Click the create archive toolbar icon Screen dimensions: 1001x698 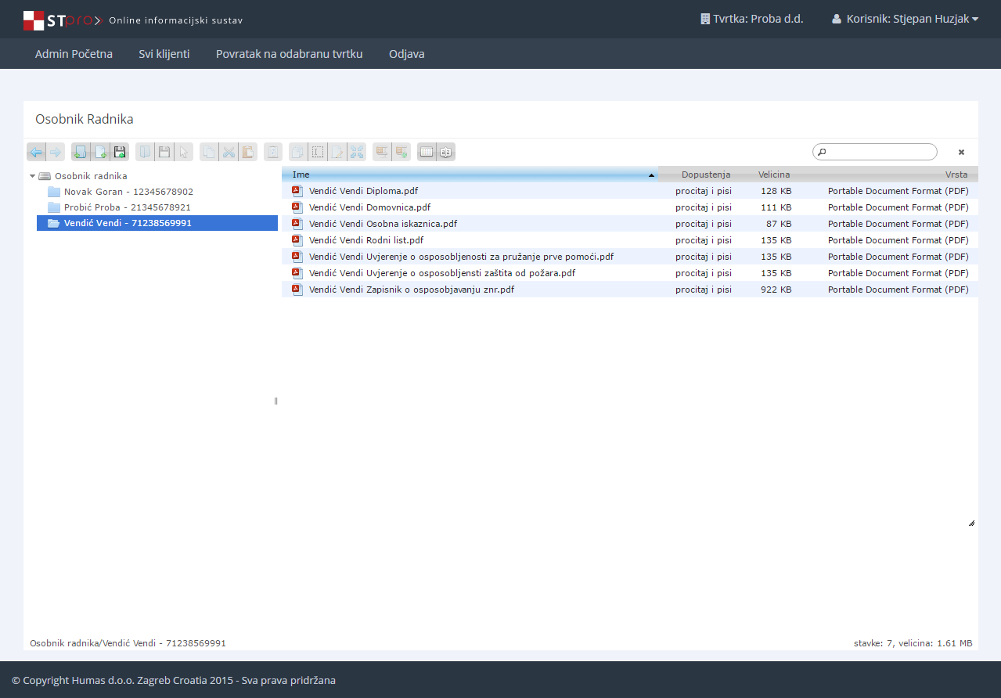(x=401, y=152)
